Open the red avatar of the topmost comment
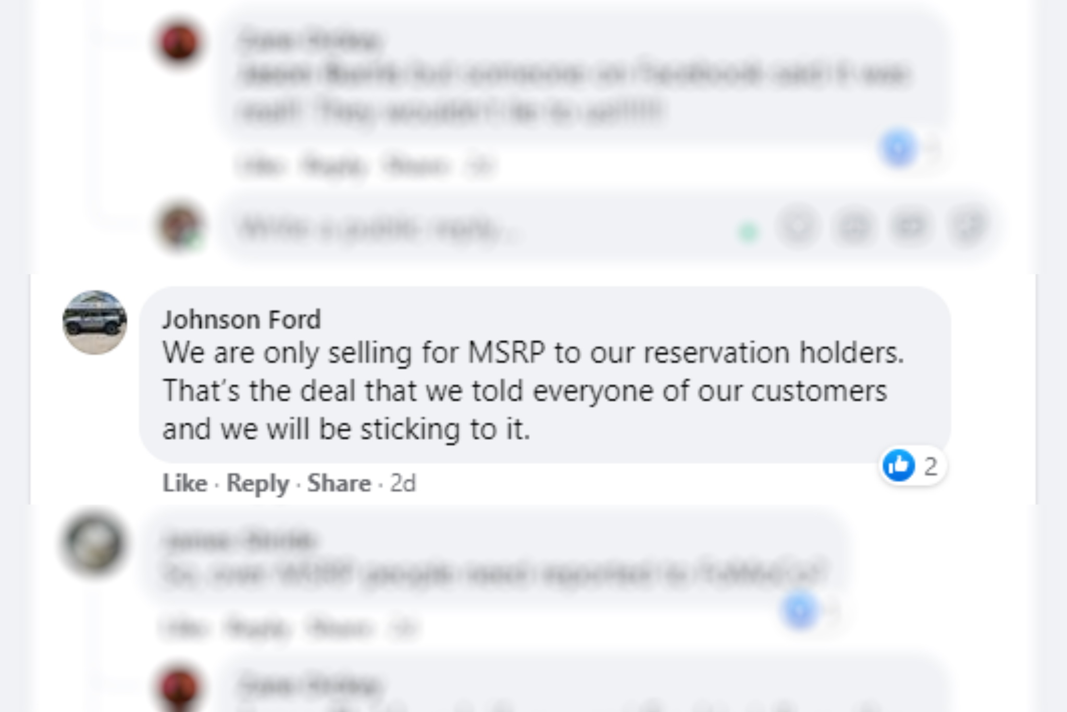 pyautogui.click(x=179, y=43)
